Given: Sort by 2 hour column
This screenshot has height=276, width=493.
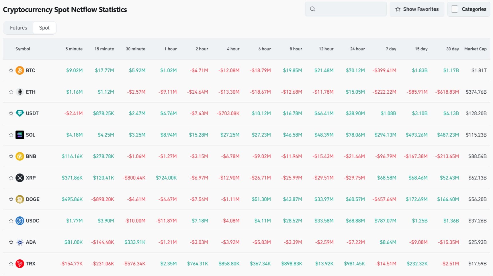Looking at the screenshot, I should pos(202,49).
